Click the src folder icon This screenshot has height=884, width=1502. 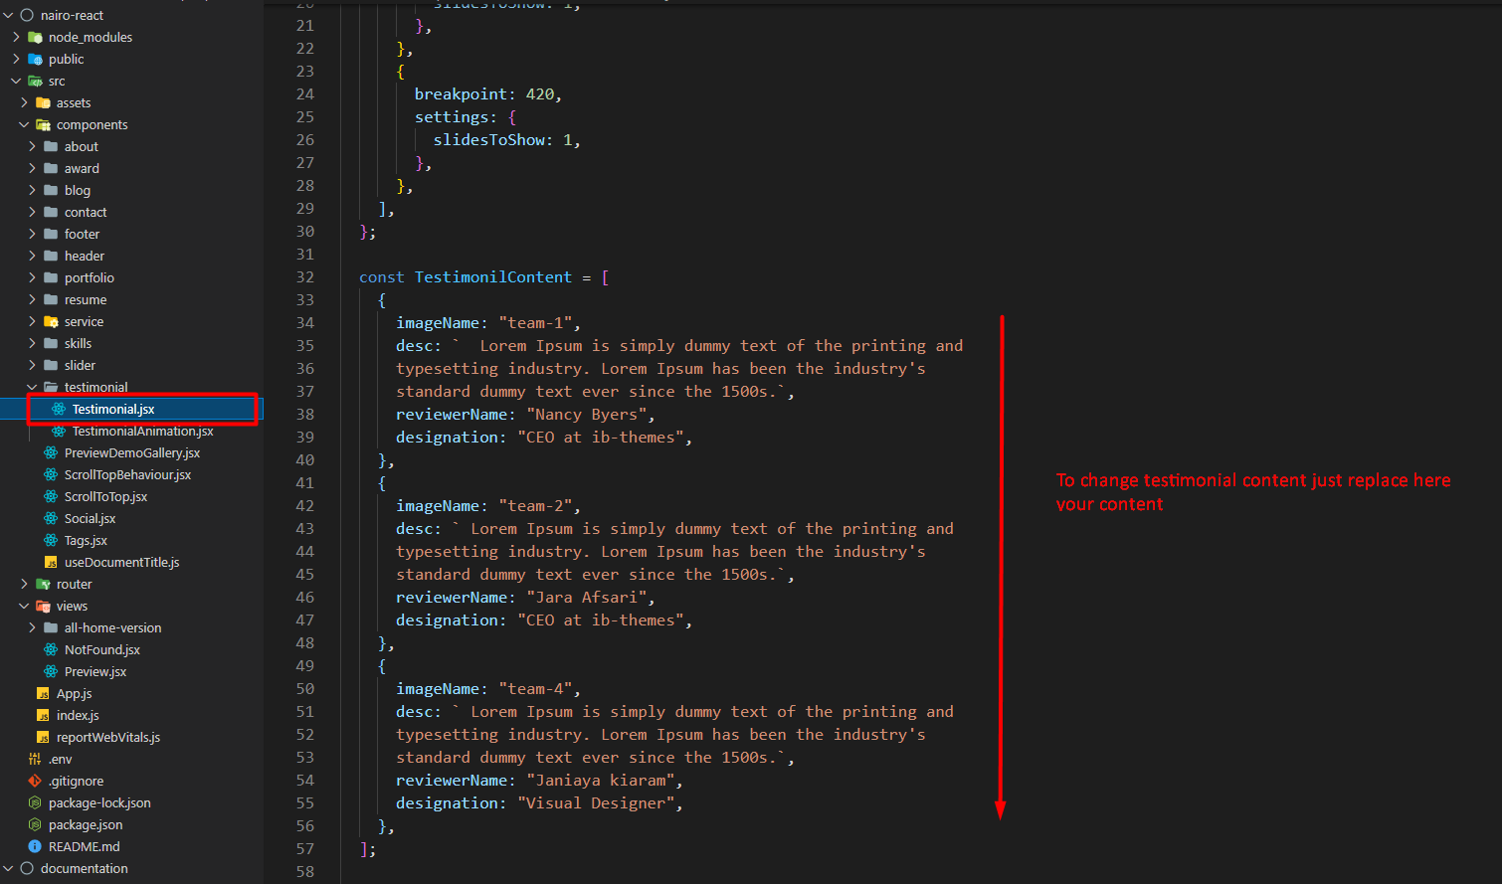[x=36, y=81]
